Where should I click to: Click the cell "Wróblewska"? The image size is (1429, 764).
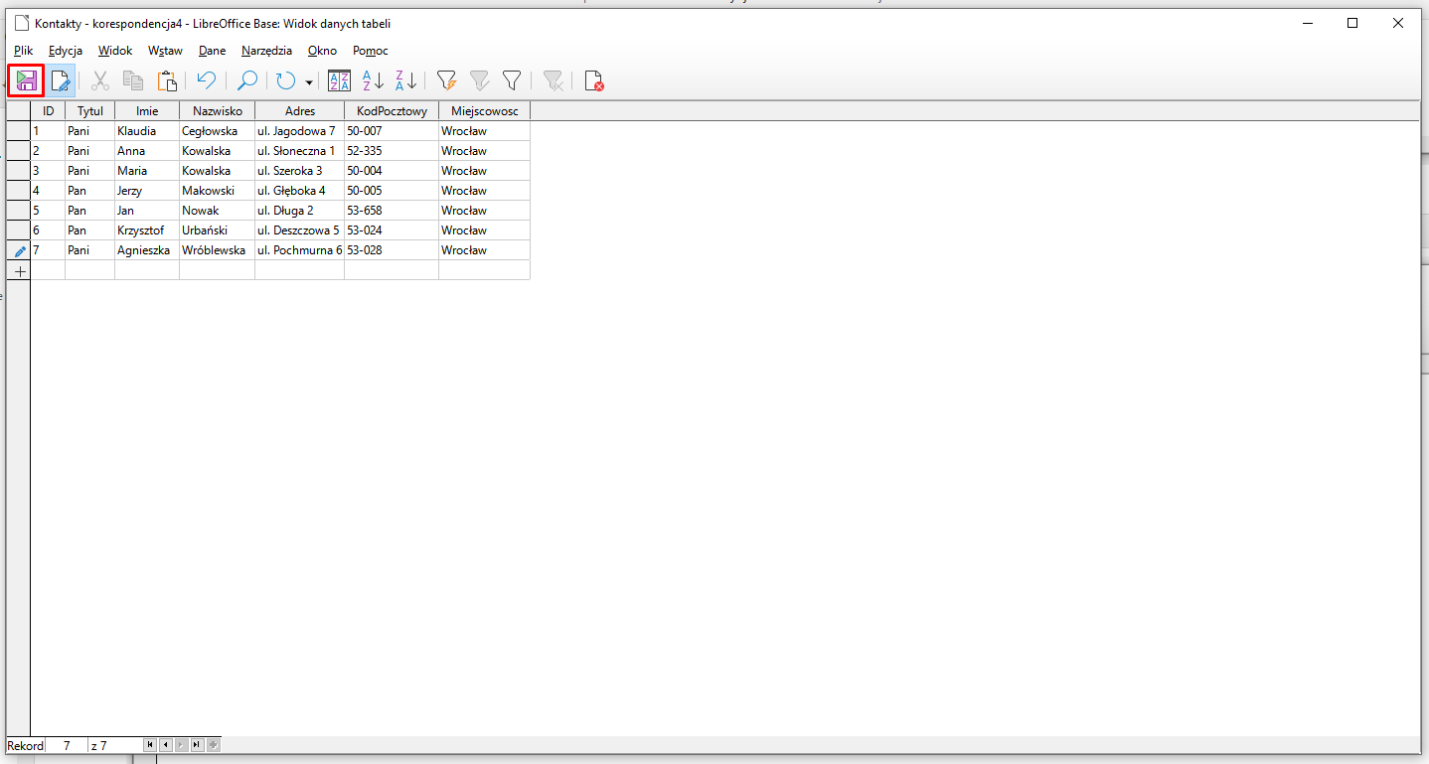coord(218,250)
